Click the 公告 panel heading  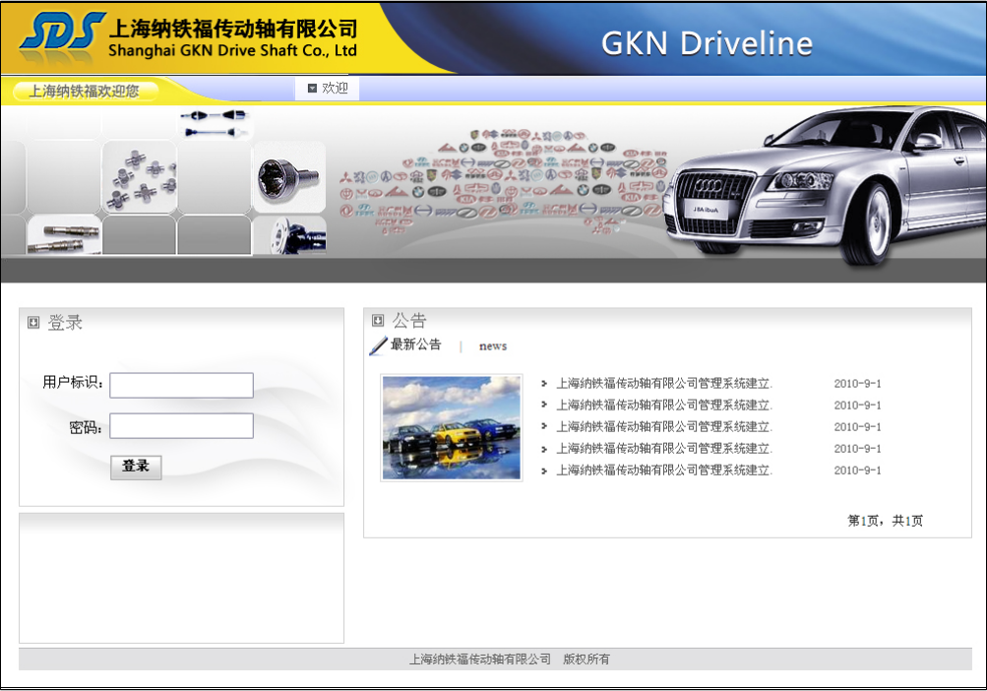(409, 321)
